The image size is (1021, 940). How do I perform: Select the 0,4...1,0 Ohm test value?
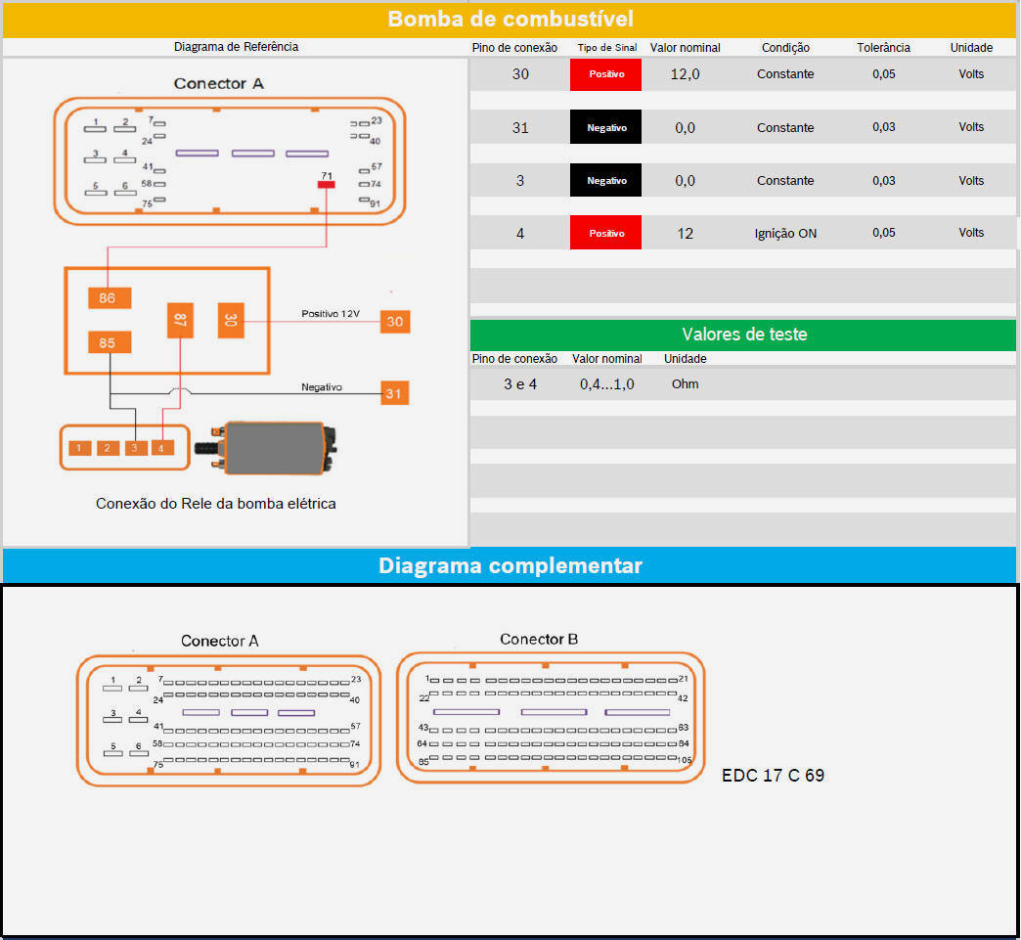[x=606, y=384]
